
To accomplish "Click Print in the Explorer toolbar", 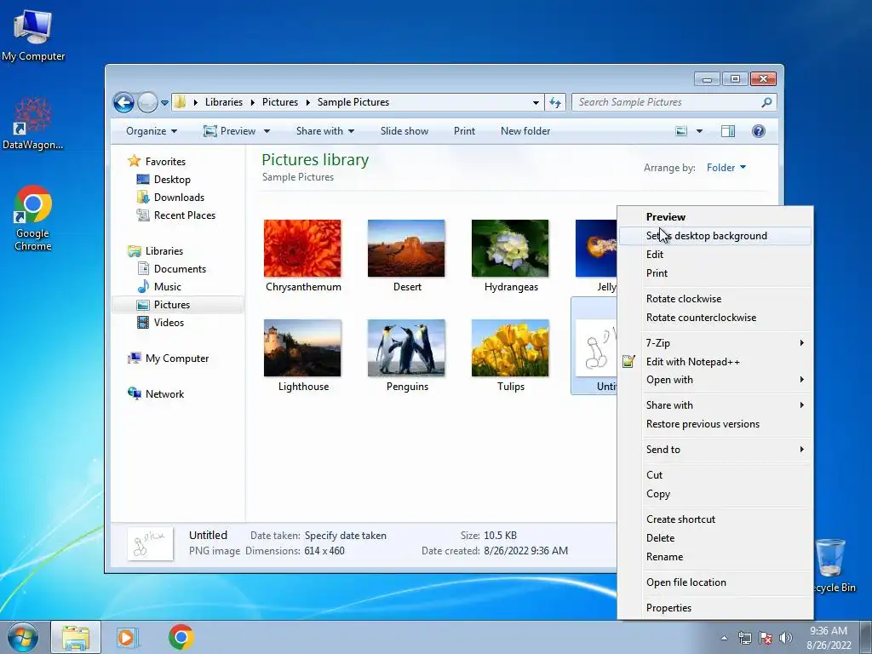I will [x=464, y=131].
